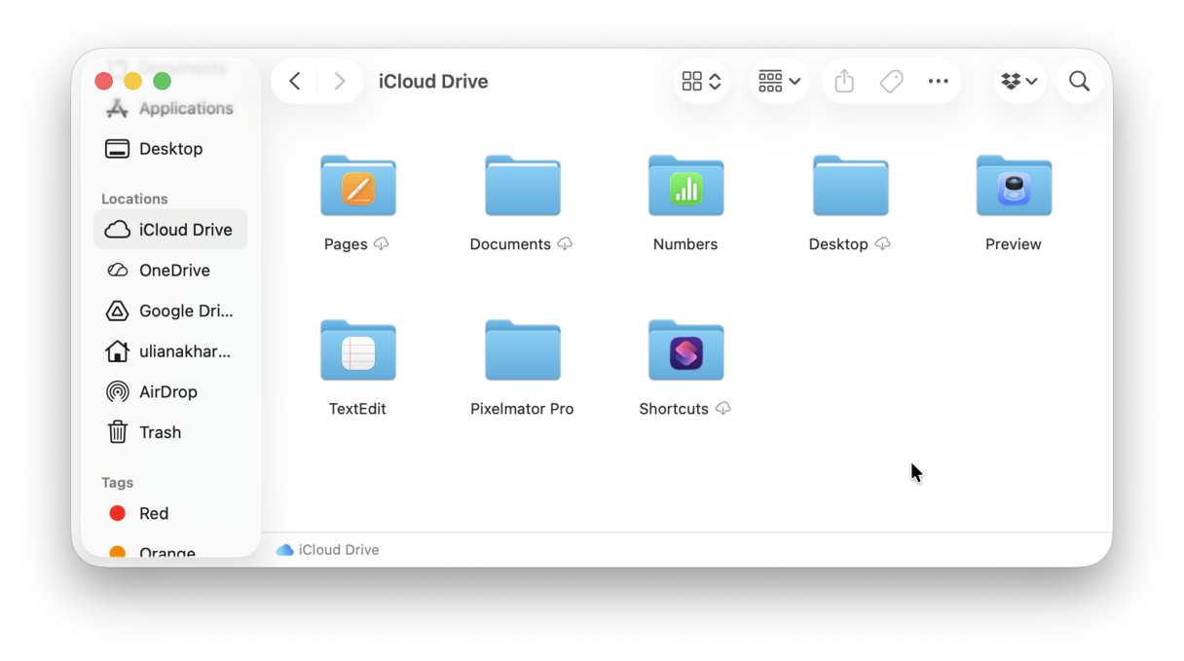This screenshot has height=661, width=1184.
Task: Open the TextEdit folder
Action: 357,350
